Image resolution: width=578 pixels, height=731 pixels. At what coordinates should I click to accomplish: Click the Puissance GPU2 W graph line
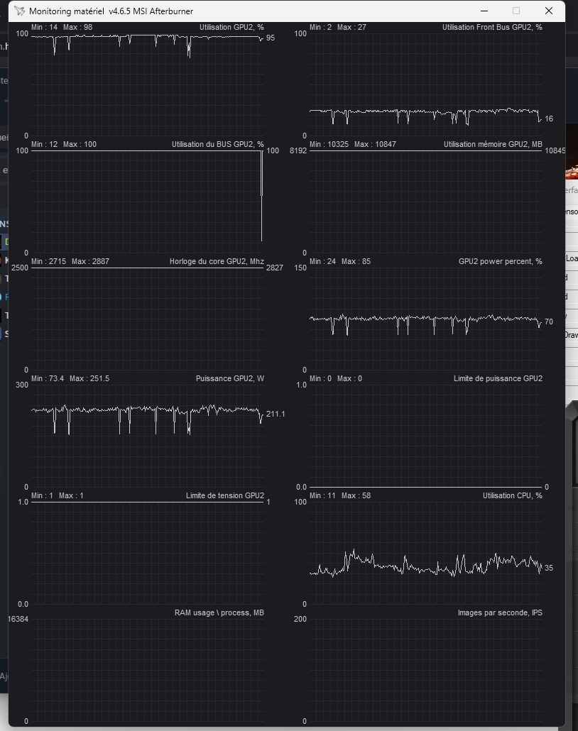(x=146, y=410)
